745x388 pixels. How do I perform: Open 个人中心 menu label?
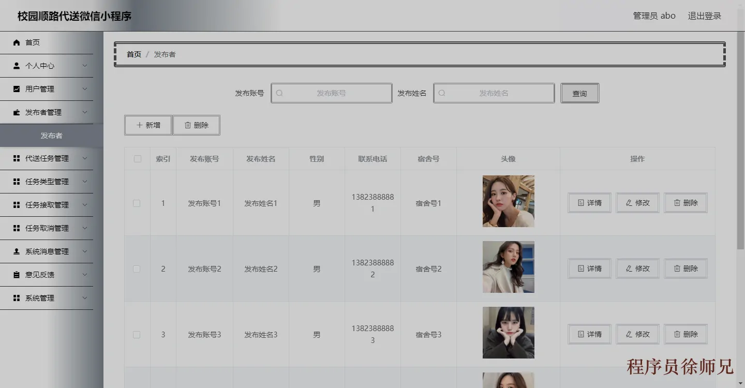pyautogui.click(x=40, y=66)
